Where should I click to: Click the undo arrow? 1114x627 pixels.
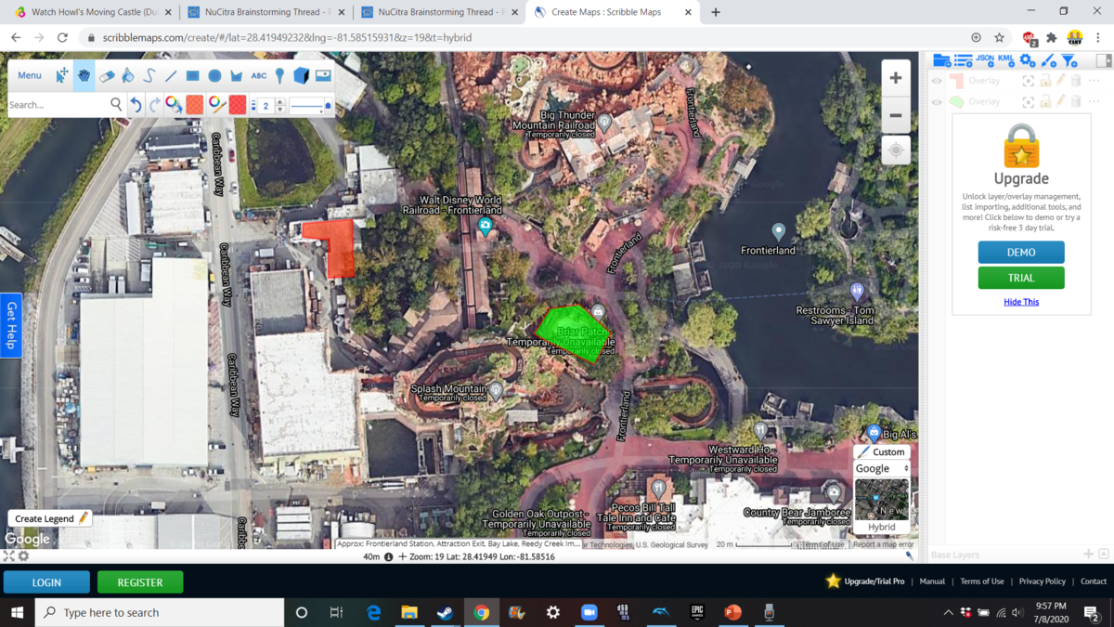136,105
